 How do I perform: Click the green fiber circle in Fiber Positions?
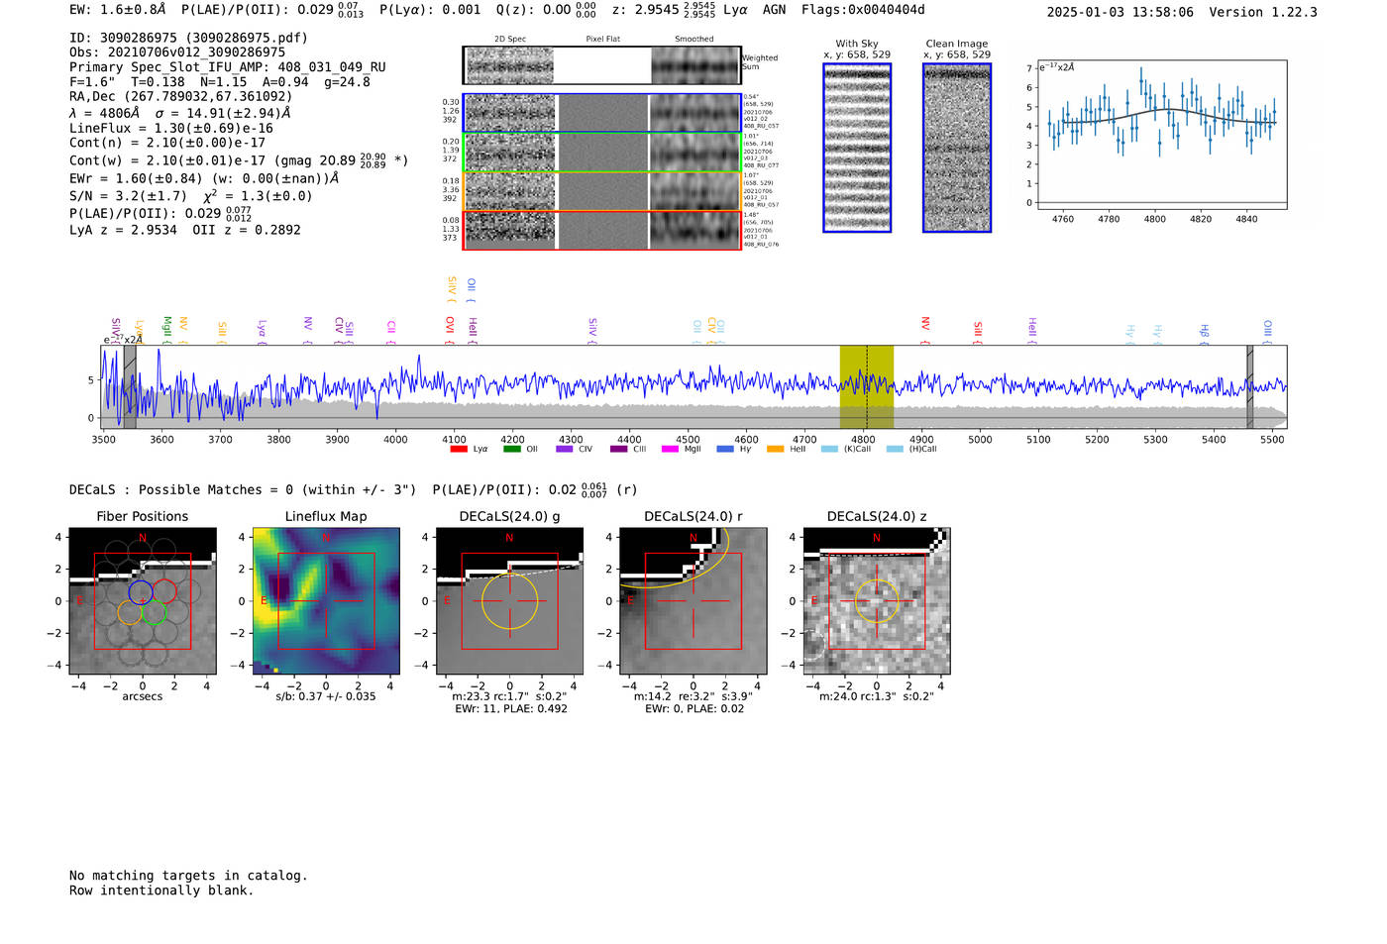154,612
